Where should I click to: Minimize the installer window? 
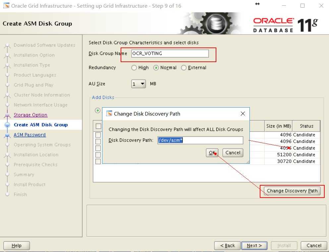pos(284,6)
